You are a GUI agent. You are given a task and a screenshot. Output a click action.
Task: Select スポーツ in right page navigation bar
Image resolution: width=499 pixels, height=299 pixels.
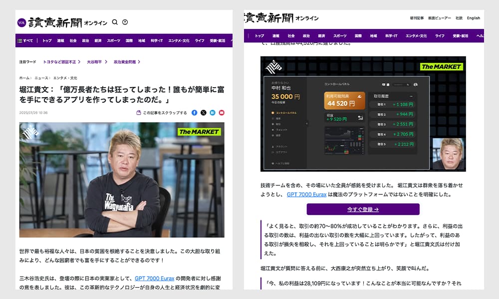[340, 36]
